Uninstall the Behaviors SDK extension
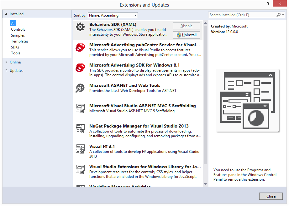Screen dimensions: 289x206 coord(186,35)
